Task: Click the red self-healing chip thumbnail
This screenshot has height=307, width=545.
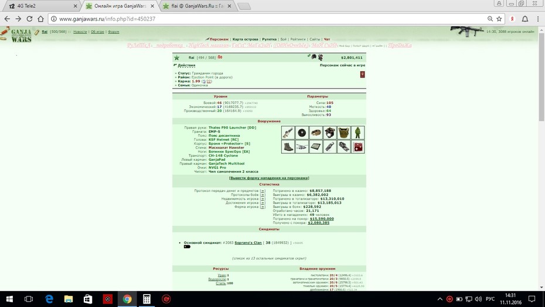Action: tap(357, 147)
